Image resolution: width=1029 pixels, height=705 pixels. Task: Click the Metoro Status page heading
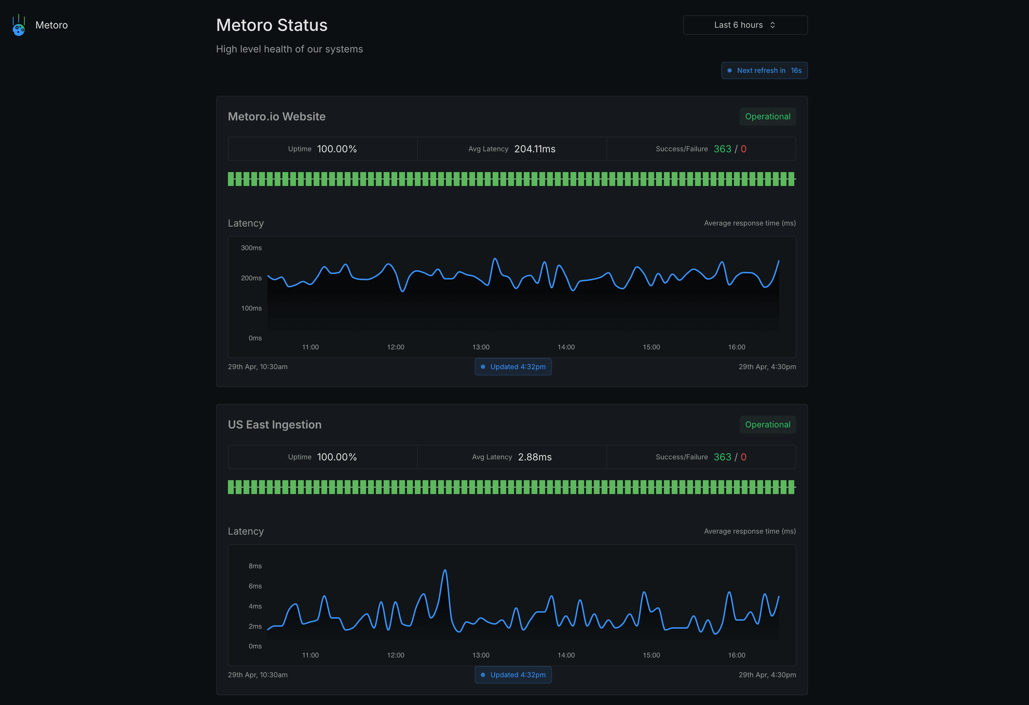[x=271, y=25]
